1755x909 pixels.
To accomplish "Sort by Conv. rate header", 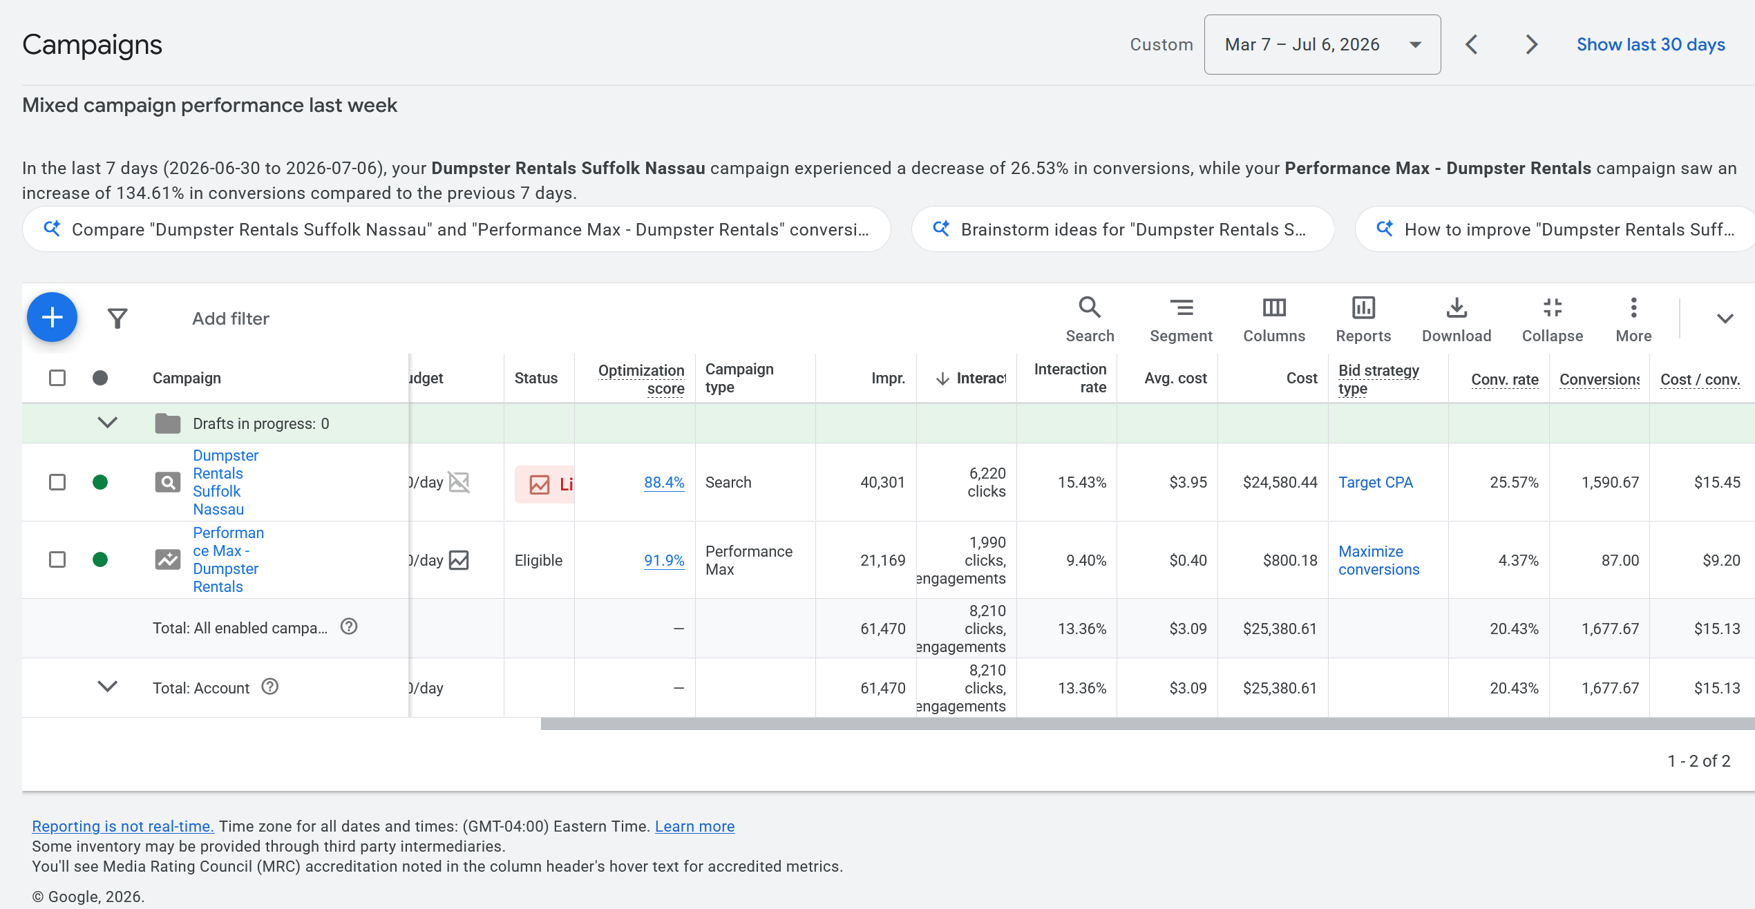I will pos(1504,379).
